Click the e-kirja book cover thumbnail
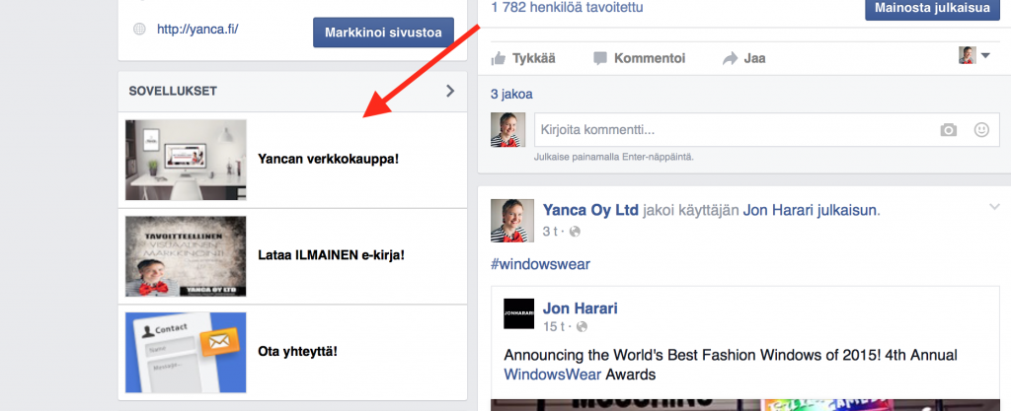Screen dimensions: 1011x411 (186, 256)
